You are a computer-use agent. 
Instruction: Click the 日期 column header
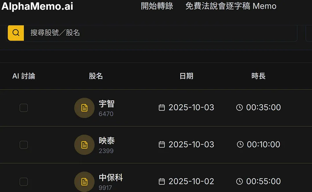(x=186, y=76)
